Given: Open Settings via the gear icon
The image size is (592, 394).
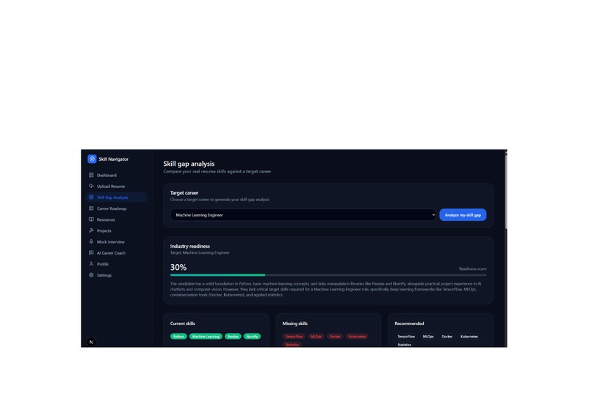Looking at the screenshot, I should (x=91, y=275).
